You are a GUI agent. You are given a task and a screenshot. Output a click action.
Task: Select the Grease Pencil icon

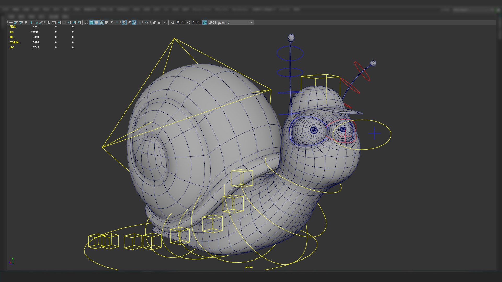(x=41, y=22)
